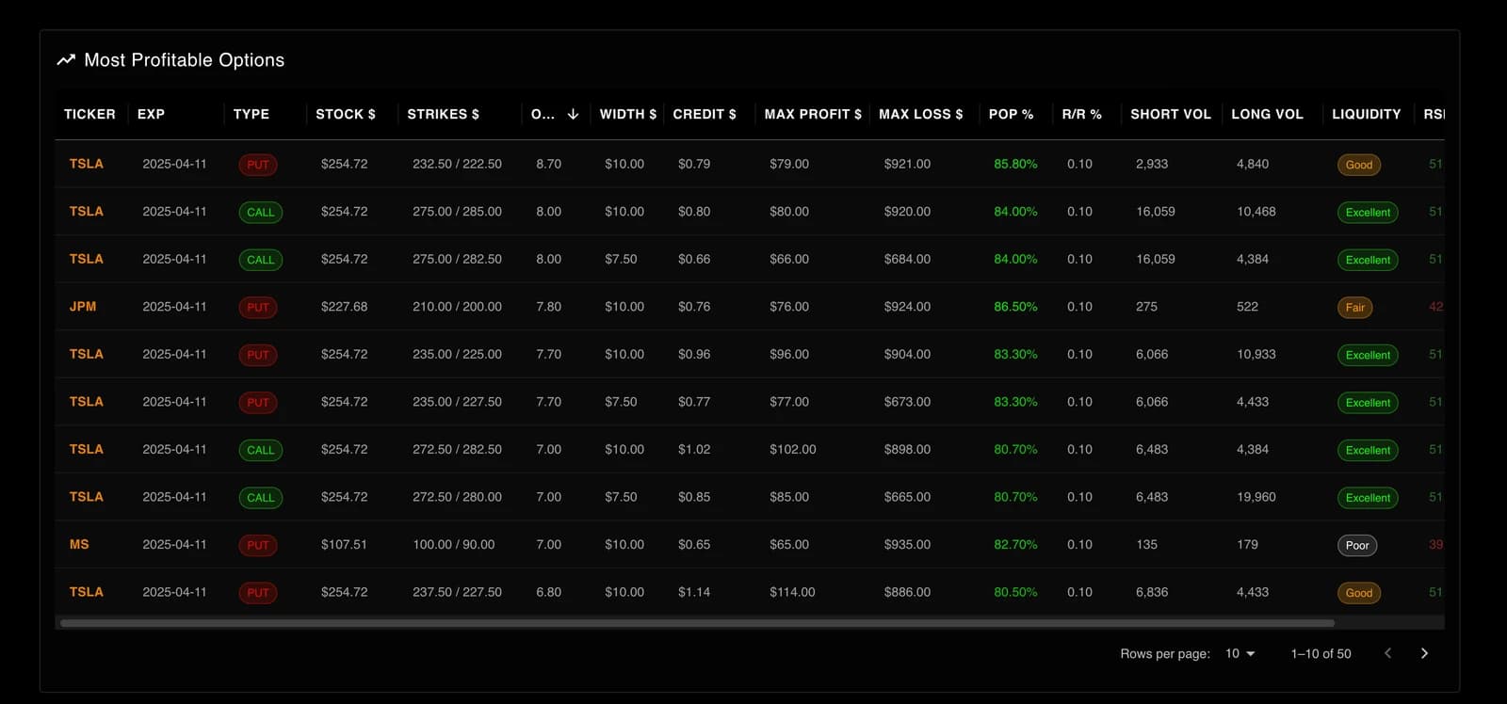Screen dimensions: 1507x704
Task: Open the rows per page dropdown
Action: click(x=1240, y=653)
